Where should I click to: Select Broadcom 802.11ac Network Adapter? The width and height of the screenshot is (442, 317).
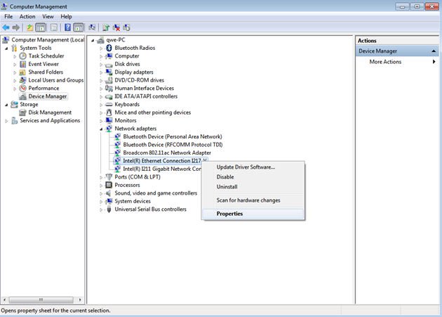[166, 153]
